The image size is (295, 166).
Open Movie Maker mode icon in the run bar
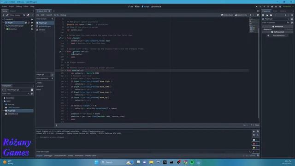pyautogui.click(x=280, y=6)
